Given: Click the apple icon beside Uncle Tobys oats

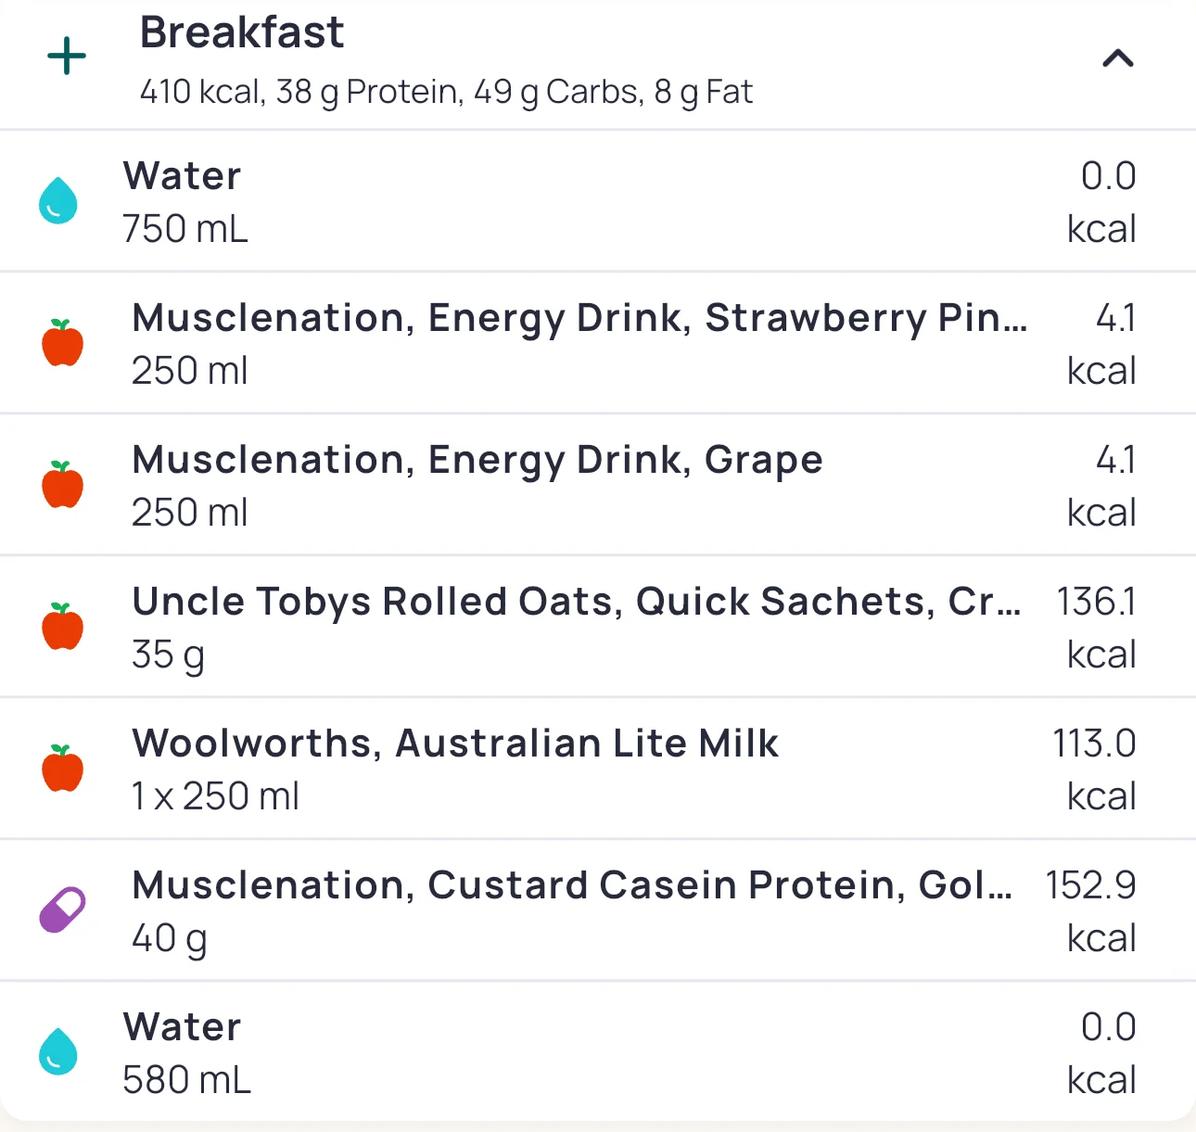Looking at the screenshot, I should tap(63, 627).
